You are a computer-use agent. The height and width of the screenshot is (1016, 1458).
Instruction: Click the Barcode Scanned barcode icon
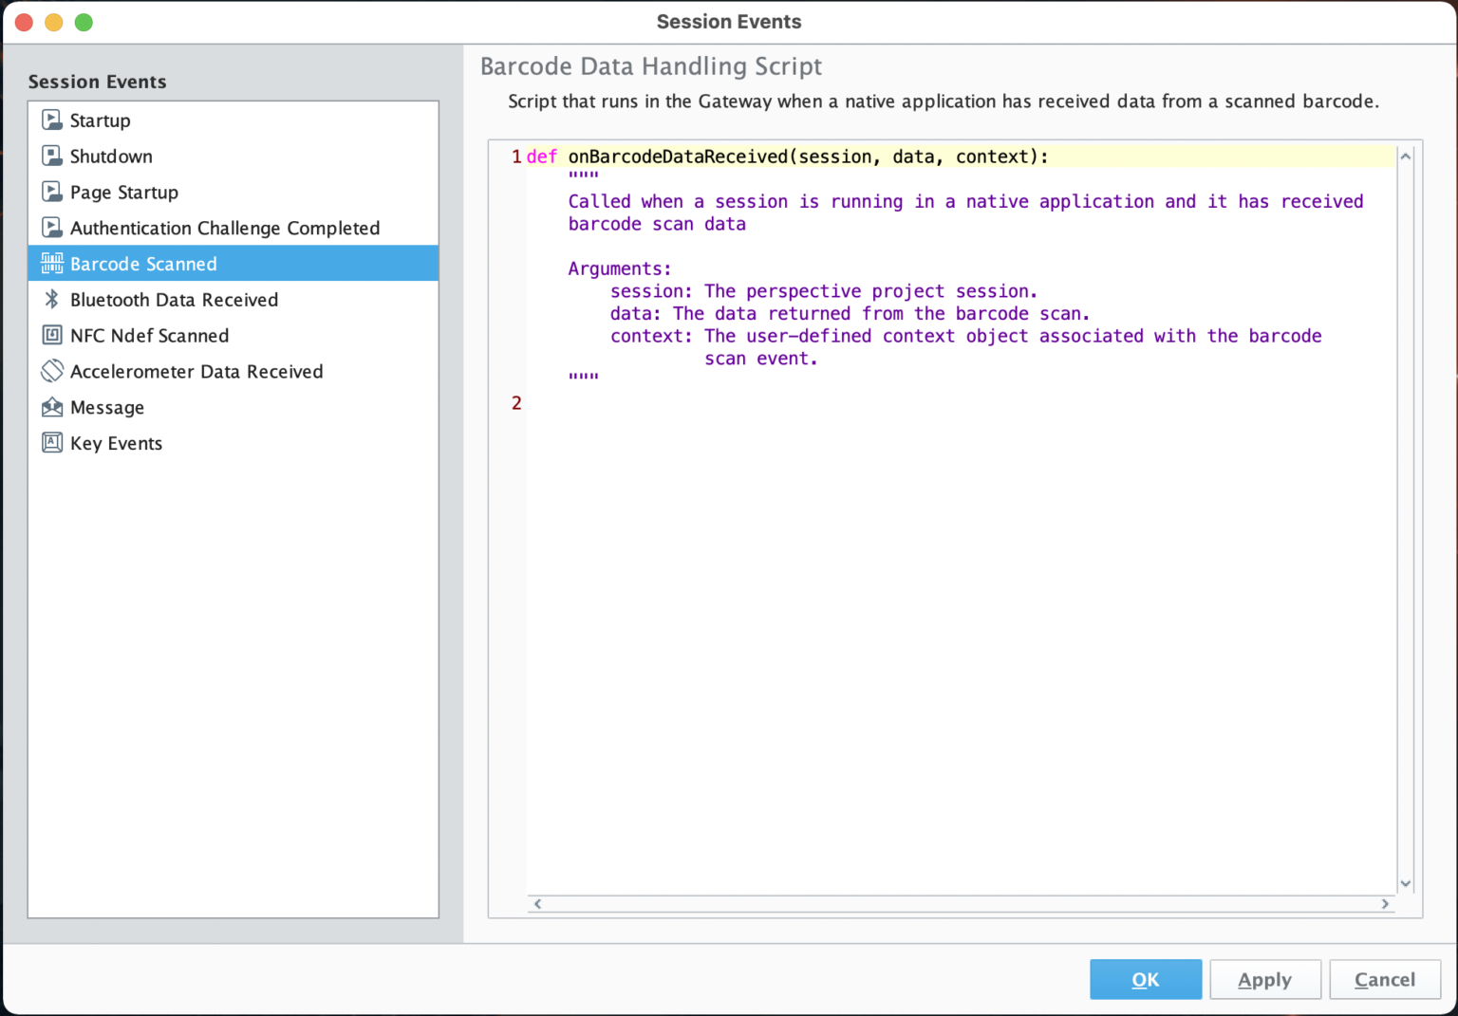point(52,264)
